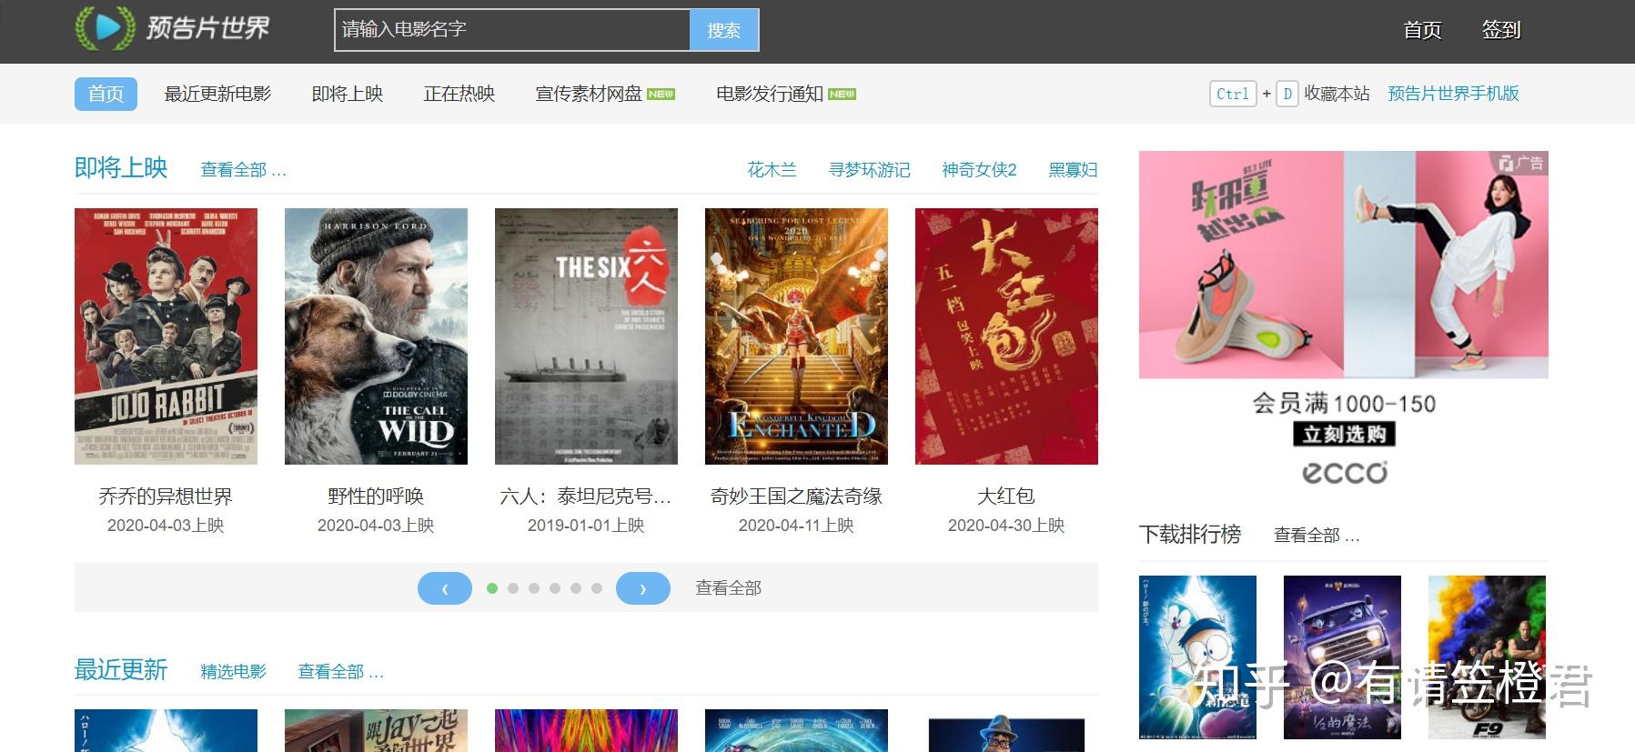The image size is (1635, 752).
Task: Click the 即将上映 section heading
Action: pyautogui.click(x=121, y=167)
